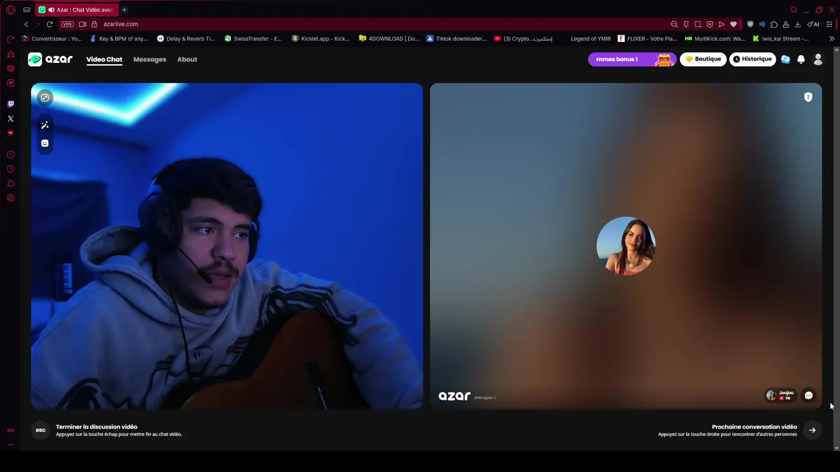Viewport: 840px width, 472px height.
Task: Click the site lock security icon
Action: 94,24
